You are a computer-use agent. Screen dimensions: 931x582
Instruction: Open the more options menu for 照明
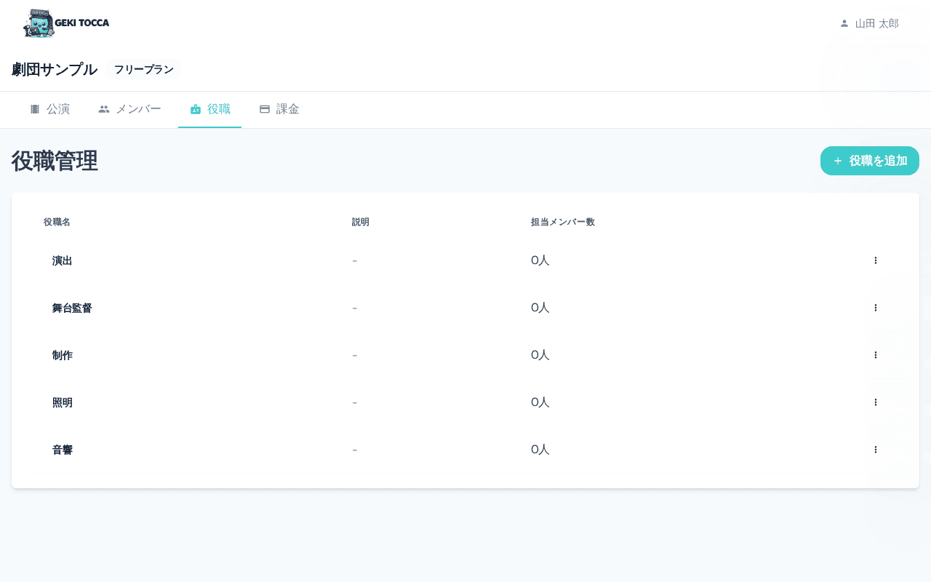pos(875,402)
